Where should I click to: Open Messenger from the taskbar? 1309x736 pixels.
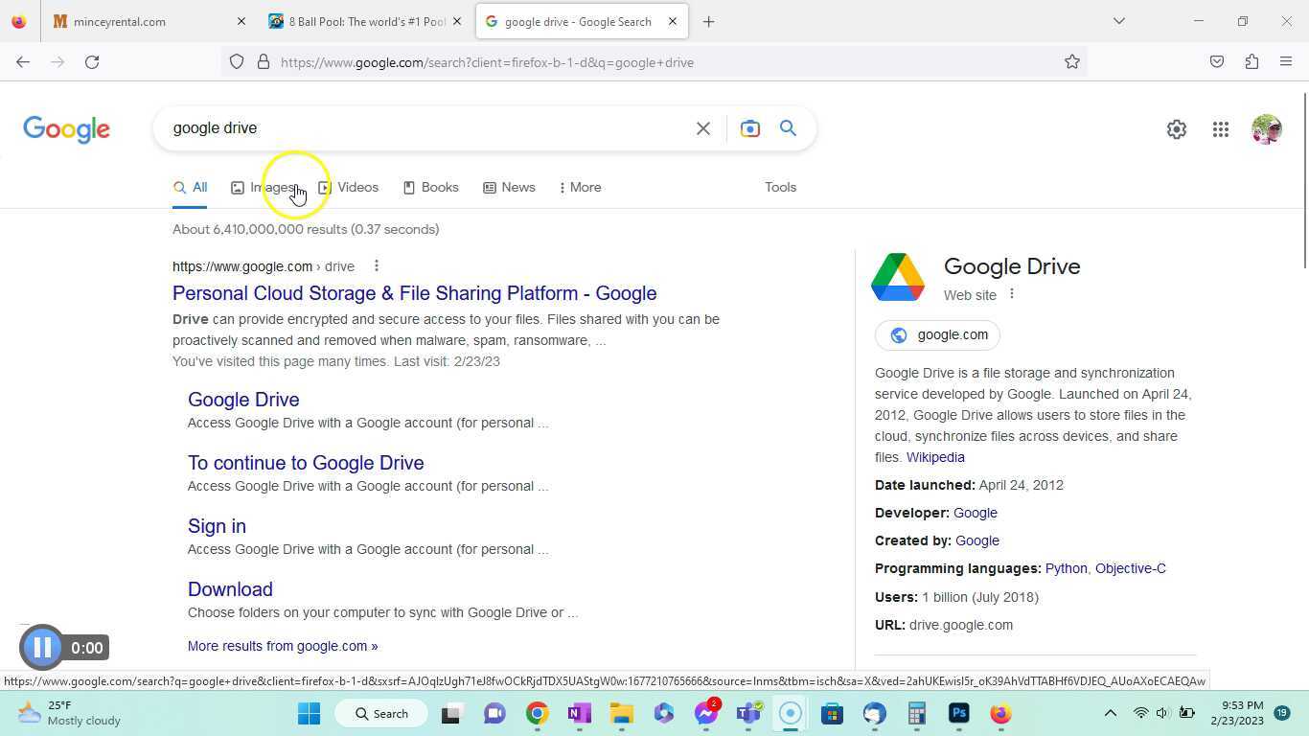[x=705, y=713]
